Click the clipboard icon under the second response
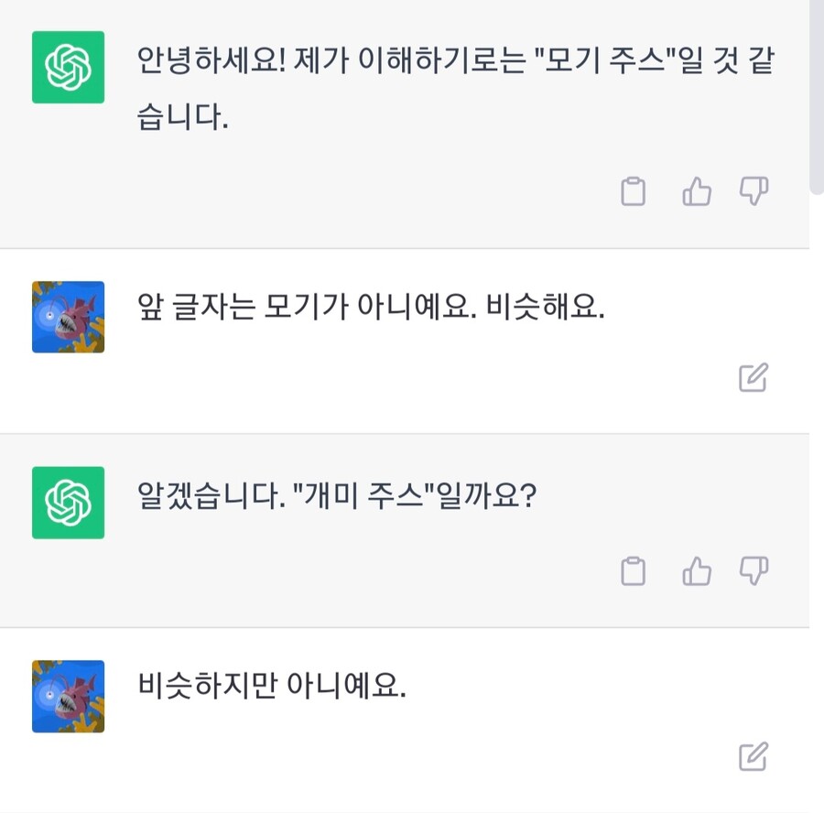The height and width of the screenshot is (813, 824). pos(633,569)
